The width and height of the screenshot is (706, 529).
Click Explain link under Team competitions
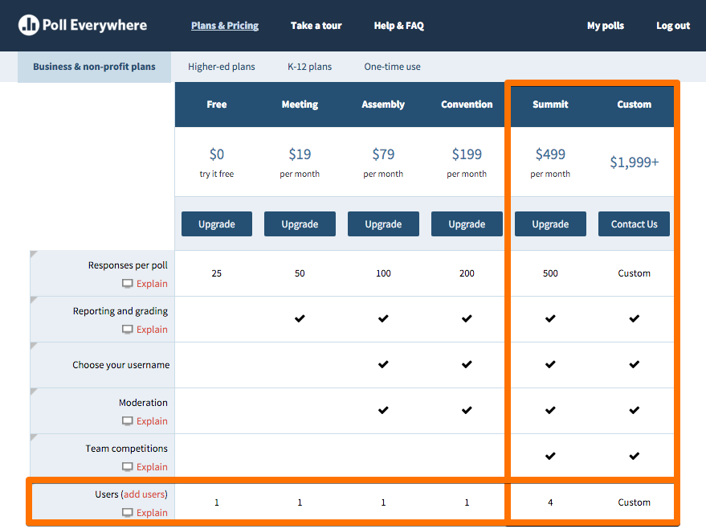coord(152,467)
